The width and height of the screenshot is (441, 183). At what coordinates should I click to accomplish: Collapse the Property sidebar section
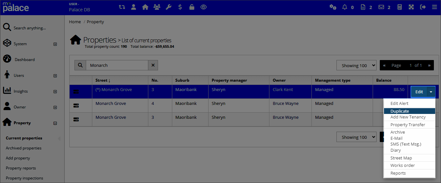(x=55, y=123)
